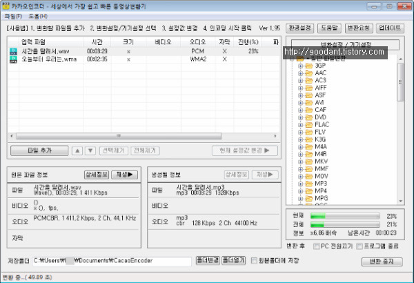Open 환경설정 settings
The width and height of the screenshot is (414, 283).
(x=299, y=28)
